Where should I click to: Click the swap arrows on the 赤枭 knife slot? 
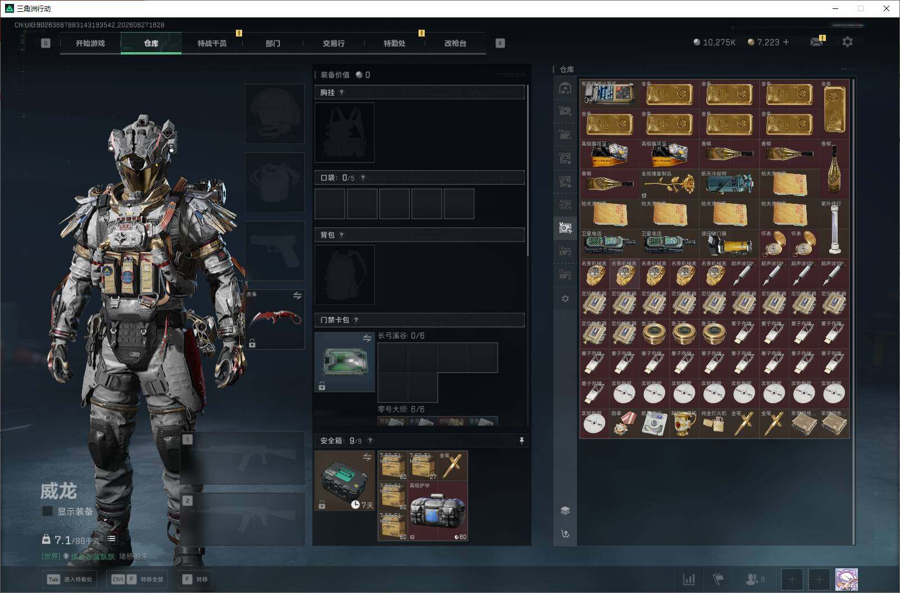click(297, 295)
